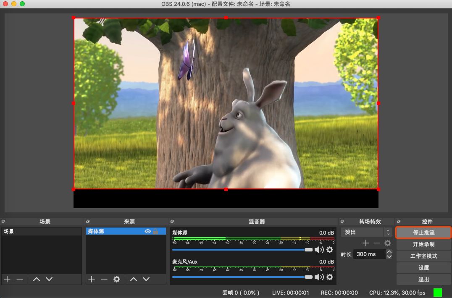452x298 pixels.
Task: Move source down in sources list
Action: [x=146, y=279]
